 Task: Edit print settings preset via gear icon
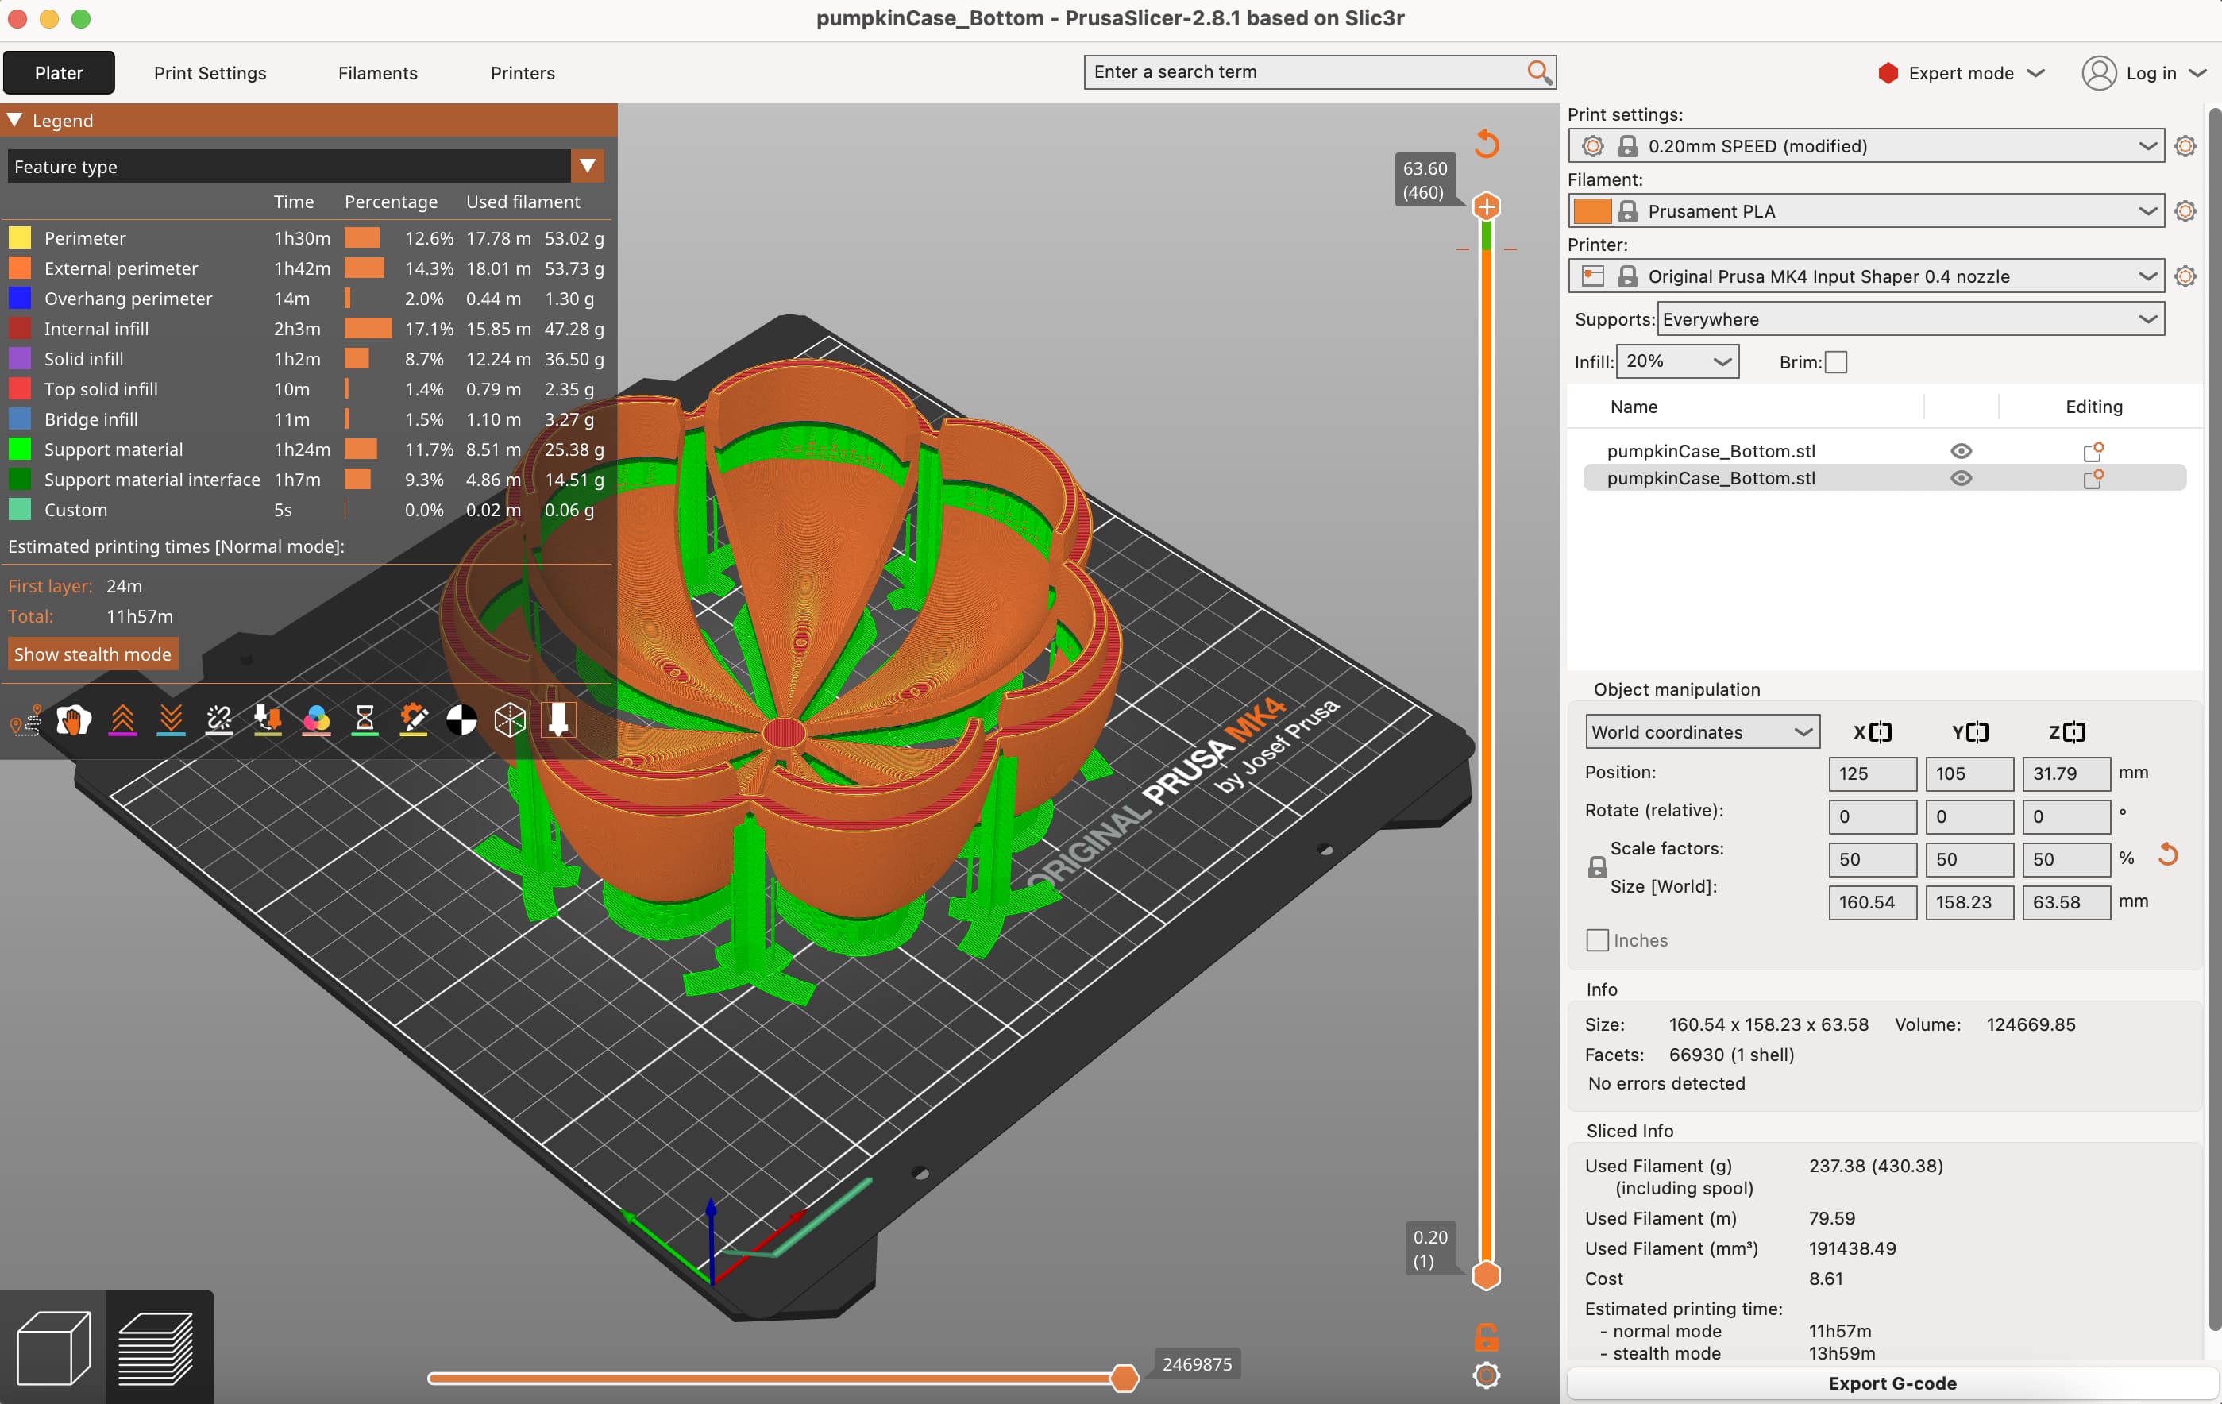pos(2185,146)
